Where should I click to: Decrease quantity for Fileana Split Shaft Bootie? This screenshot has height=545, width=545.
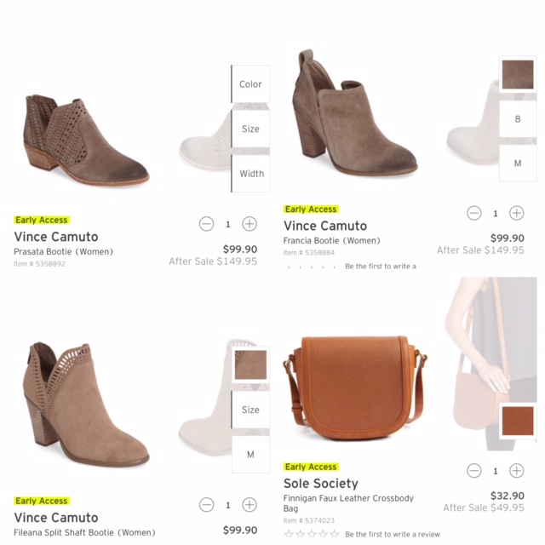(206, 505)
